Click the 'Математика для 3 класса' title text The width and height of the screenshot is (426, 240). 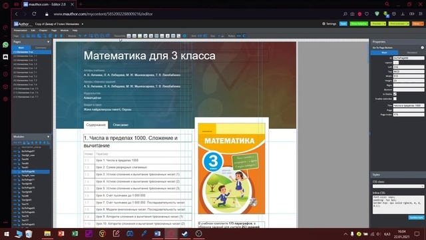149,56
